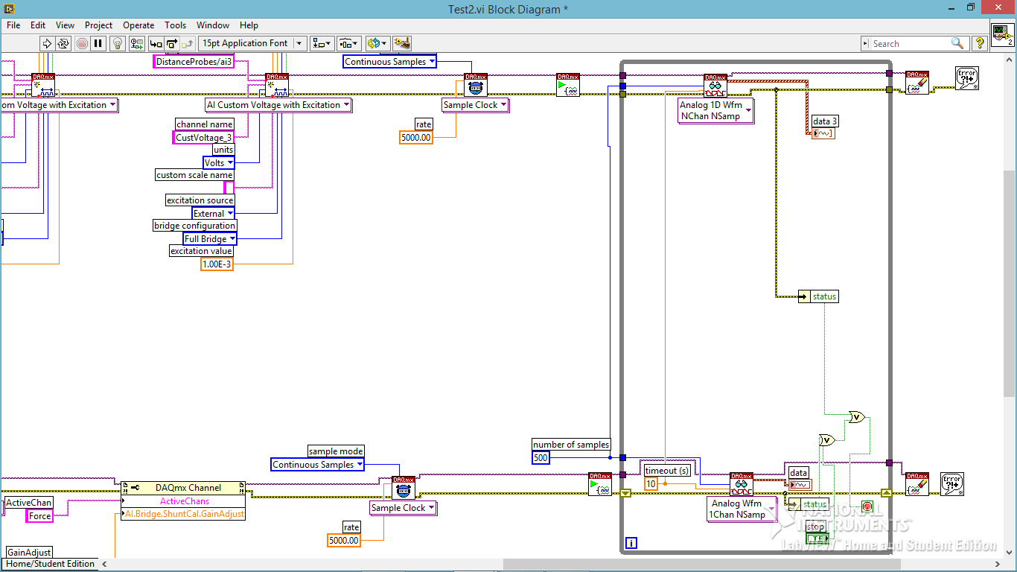Click the Run Continuously toolbar icon
This screenshot has height=572, width=1017.
[x=63, y=43]
